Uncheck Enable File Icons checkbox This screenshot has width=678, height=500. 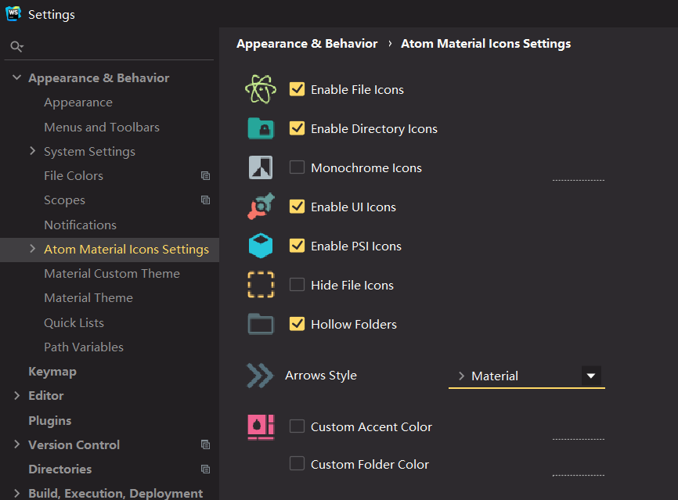(x=297, y=89)
